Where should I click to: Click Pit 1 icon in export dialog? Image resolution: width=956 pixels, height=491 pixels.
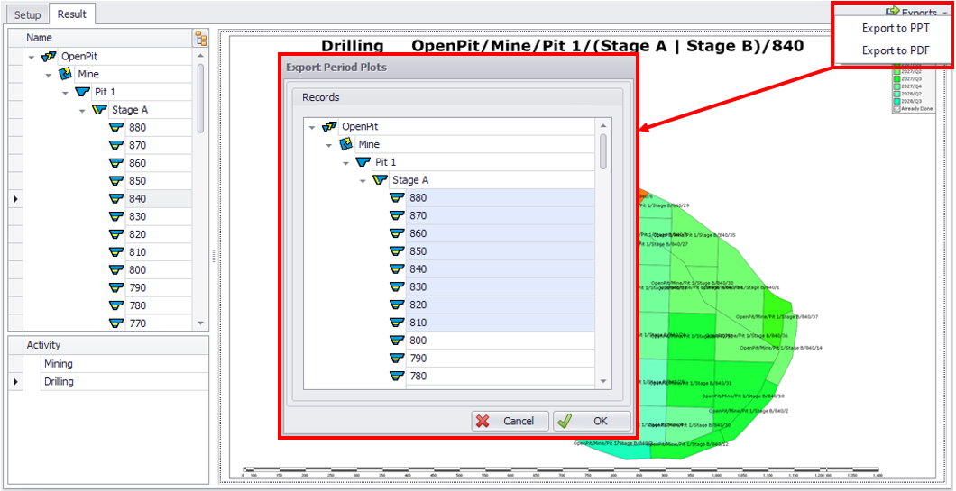[363, 162]
